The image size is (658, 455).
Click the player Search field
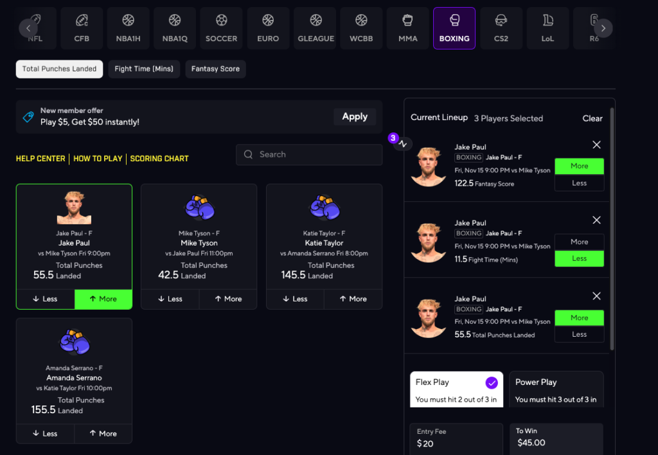click(x=308, y=154)
